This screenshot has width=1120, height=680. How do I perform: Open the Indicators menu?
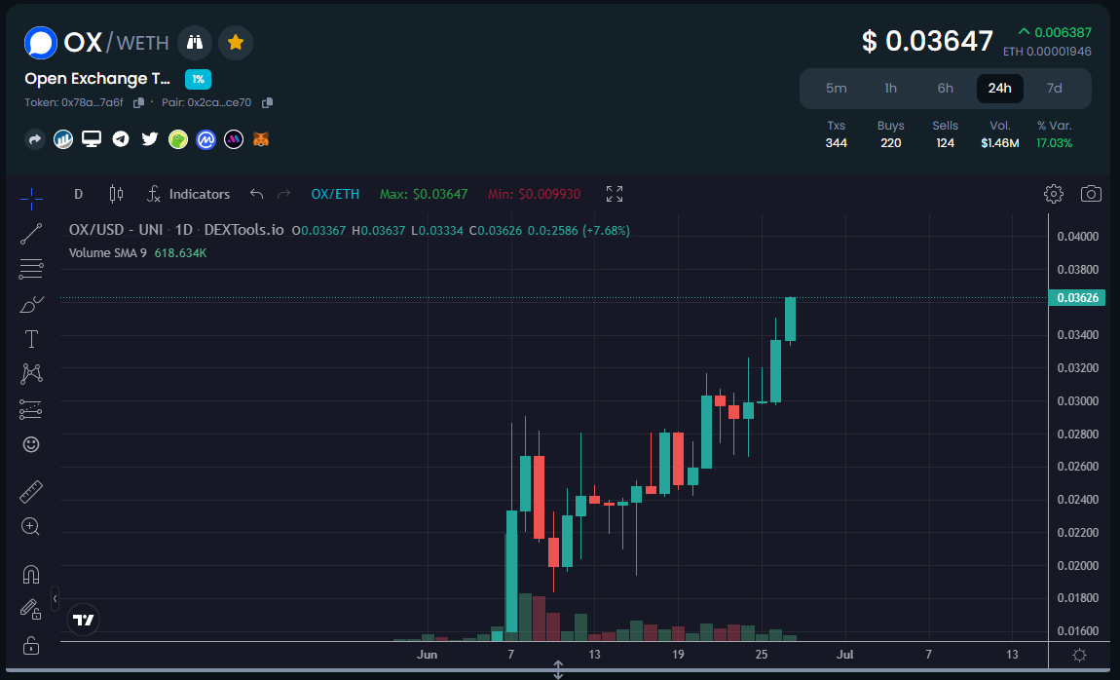(x=188, y=194)
